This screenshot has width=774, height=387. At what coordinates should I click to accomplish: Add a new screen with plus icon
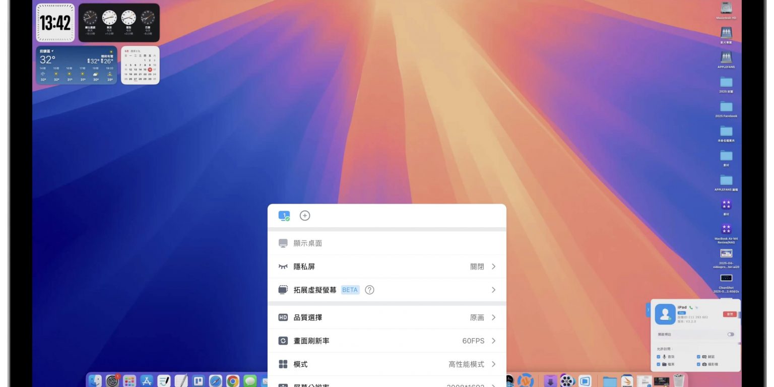click(x=305, y=216)
